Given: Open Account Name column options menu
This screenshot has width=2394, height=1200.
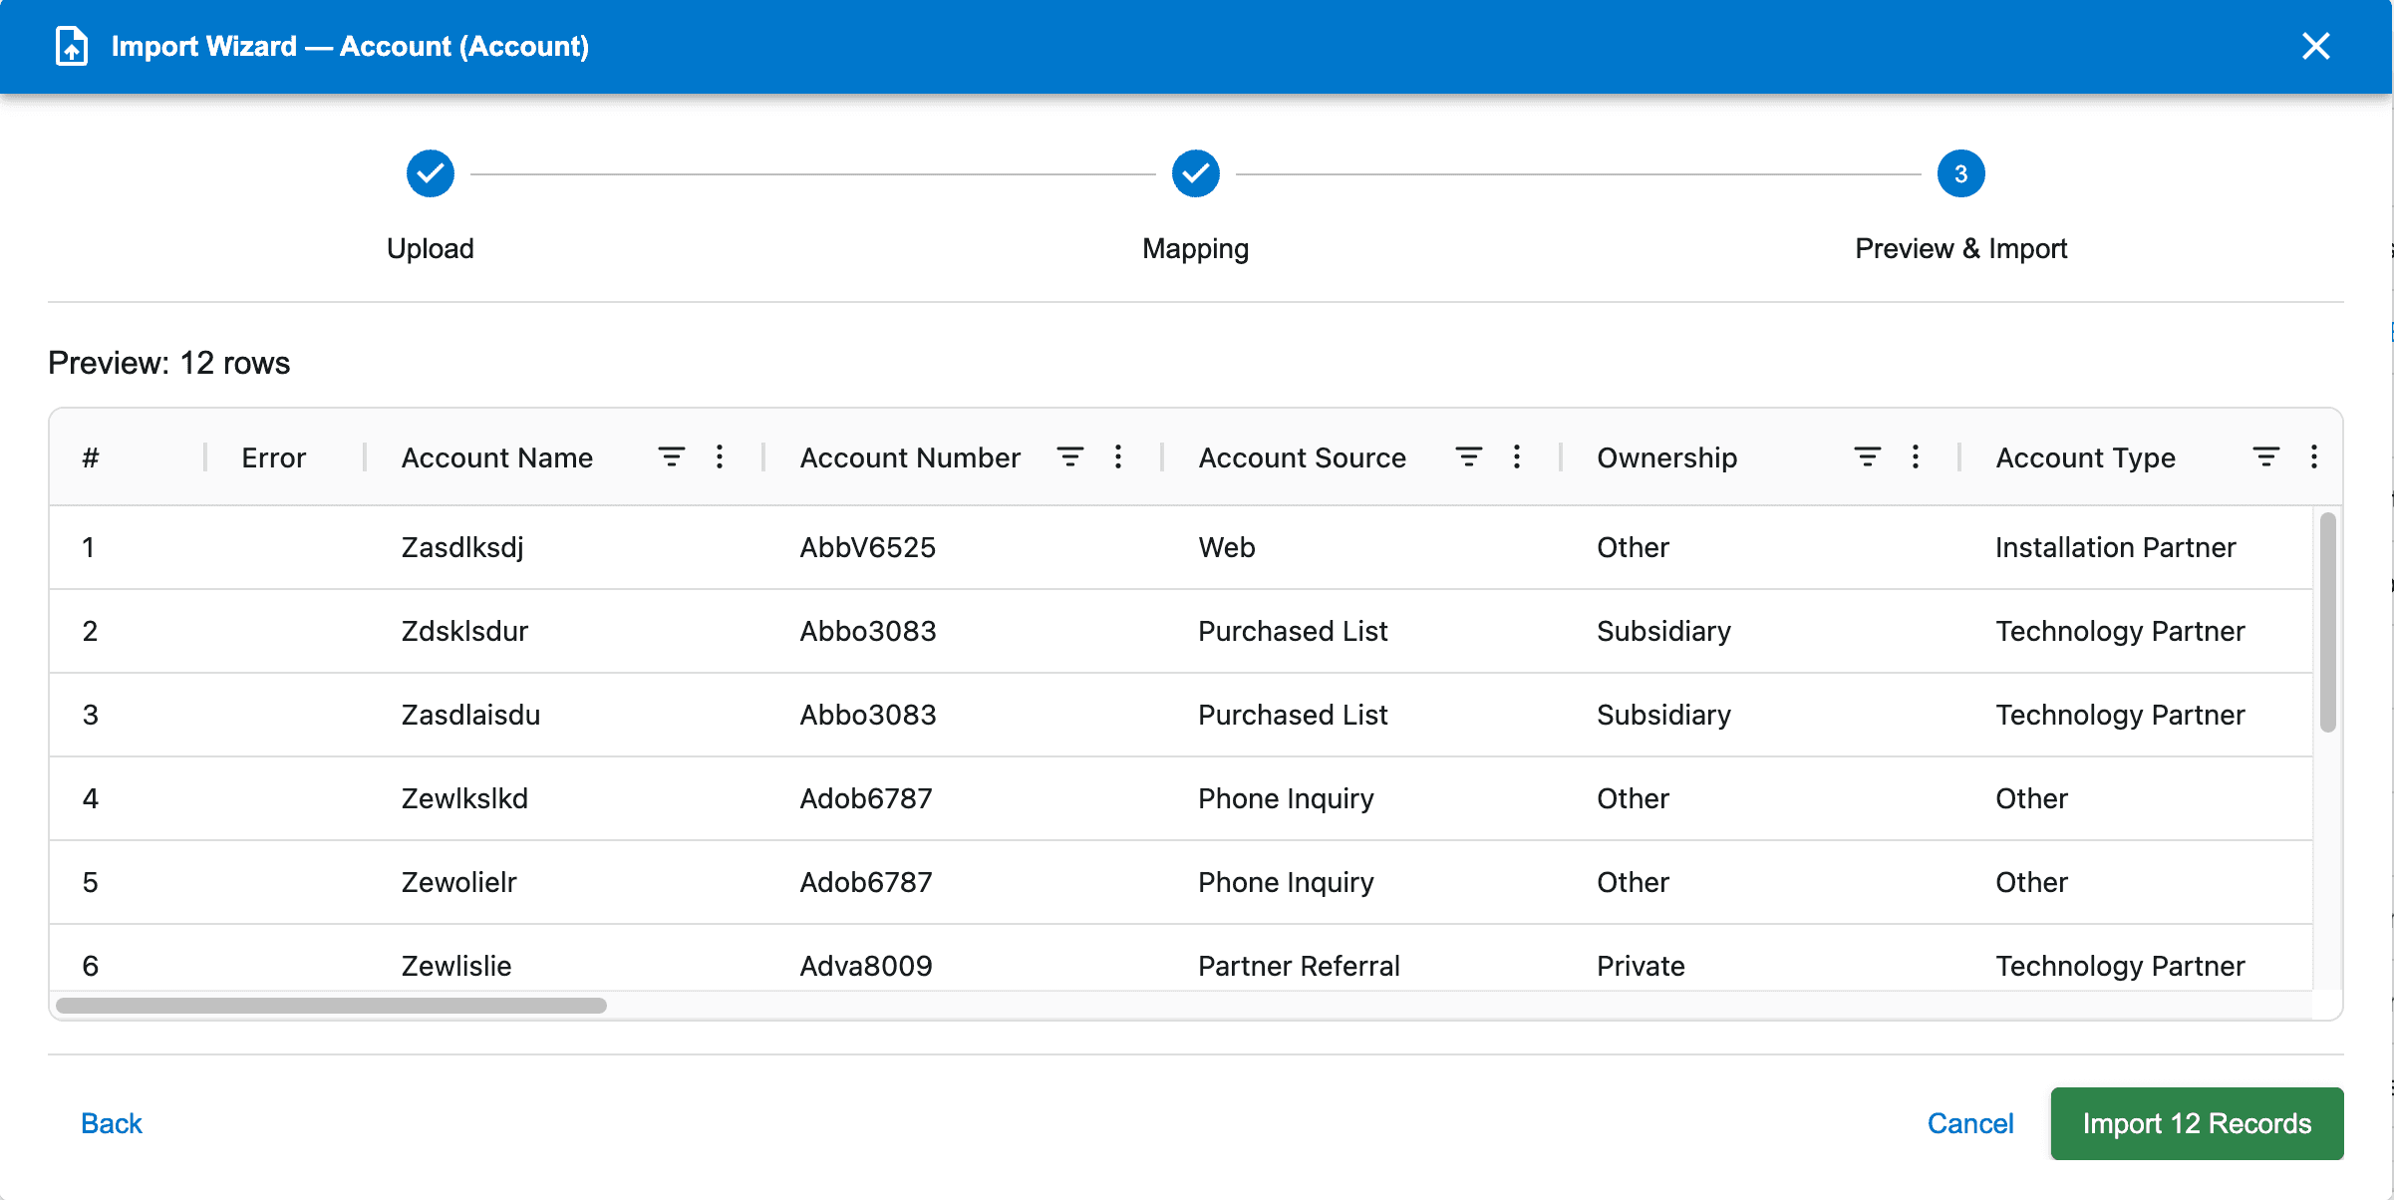Looking at the screenshot, I should coord(720,457).
